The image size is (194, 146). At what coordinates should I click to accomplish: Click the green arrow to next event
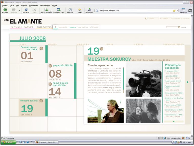click(x=188, y=82)
